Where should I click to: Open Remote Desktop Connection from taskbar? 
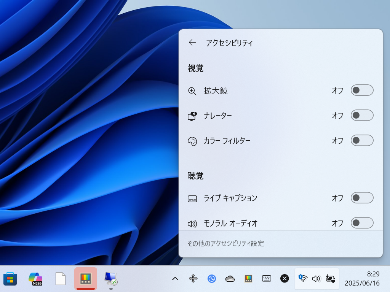pyautogui.click(x=110, y=279)
